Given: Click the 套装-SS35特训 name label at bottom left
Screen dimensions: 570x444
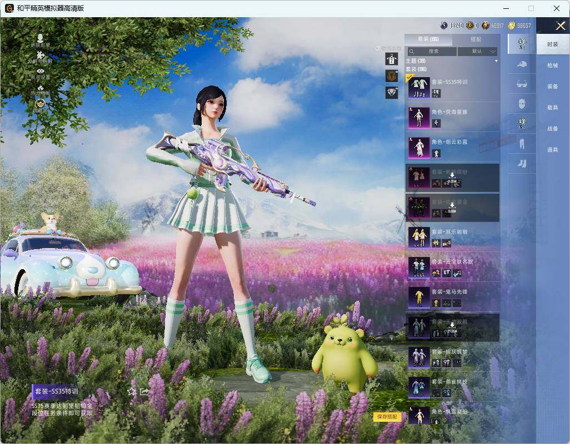Looking at the screenshot, I should pyautogui.click(x=56, y=391).
